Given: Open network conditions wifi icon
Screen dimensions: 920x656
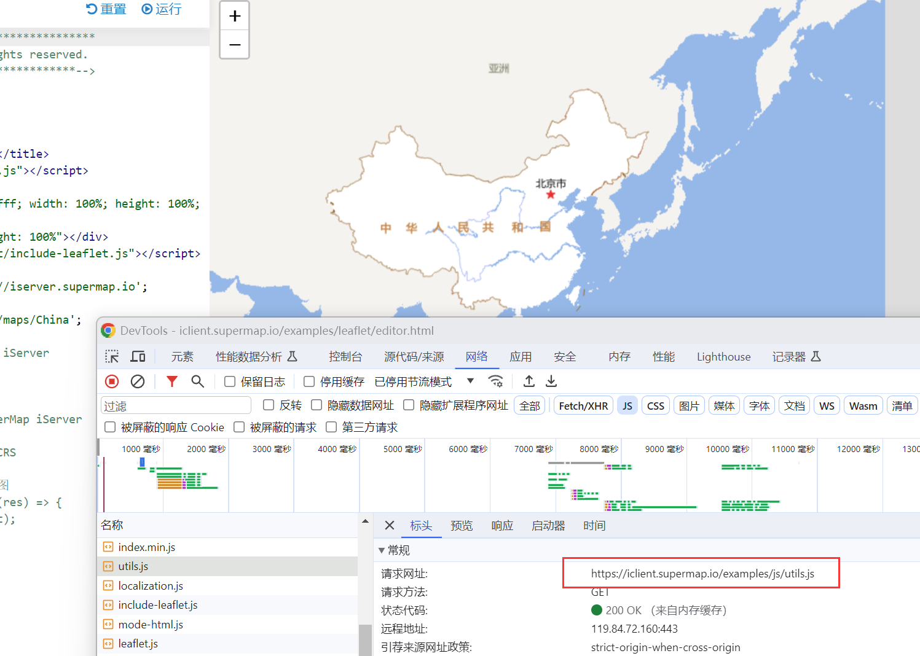Looking at the screenshot, I should [495, 381].
